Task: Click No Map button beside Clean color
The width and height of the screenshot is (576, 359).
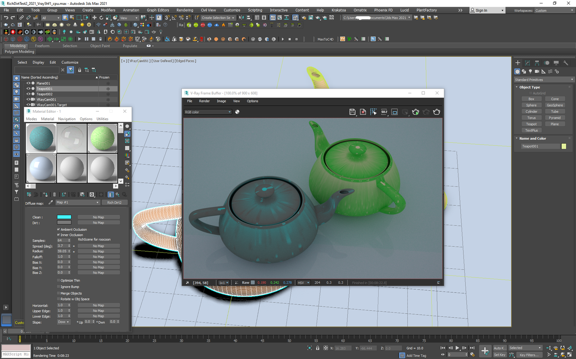Action: (99, 217)
